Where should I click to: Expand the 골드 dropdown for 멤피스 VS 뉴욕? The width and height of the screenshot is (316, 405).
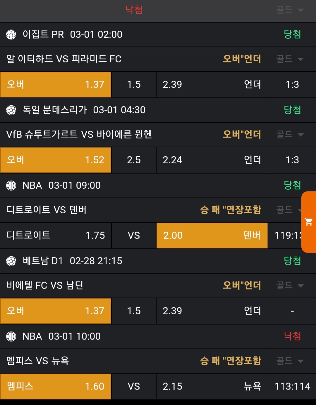point(290,361)
